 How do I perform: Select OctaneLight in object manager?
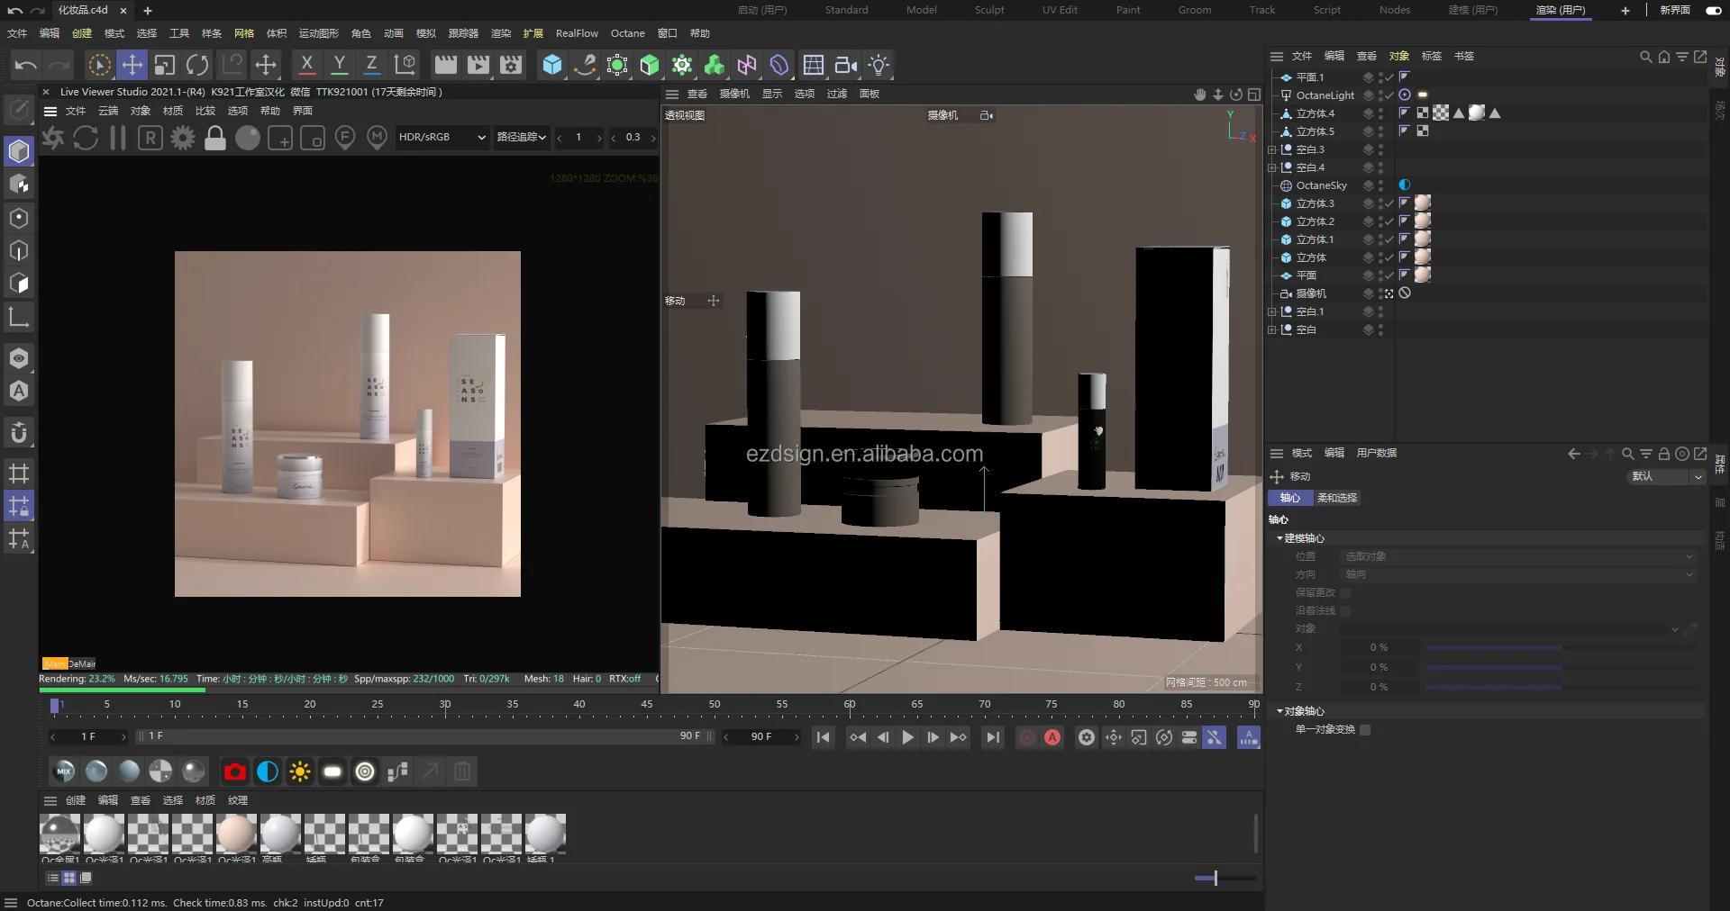pos(1325,95)
